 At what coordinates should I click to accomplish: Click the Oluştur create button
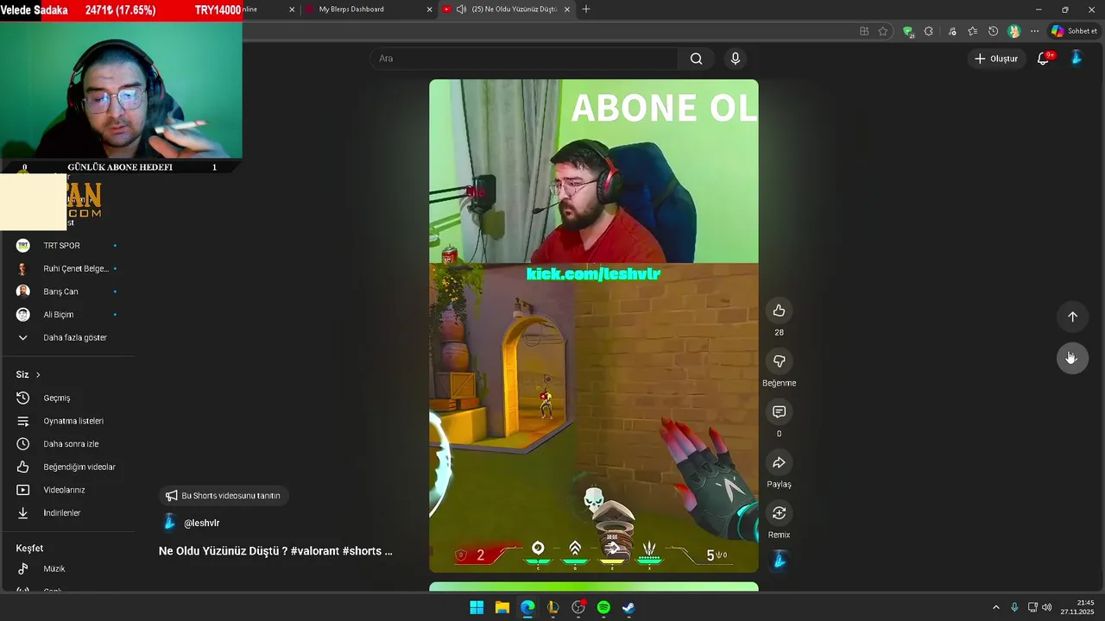tap(996, 59)
